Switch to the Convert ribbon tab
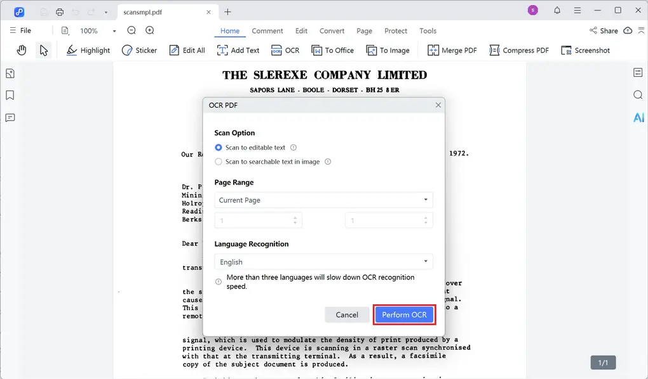This screenshot has height=379, width=648. [332, 30]
